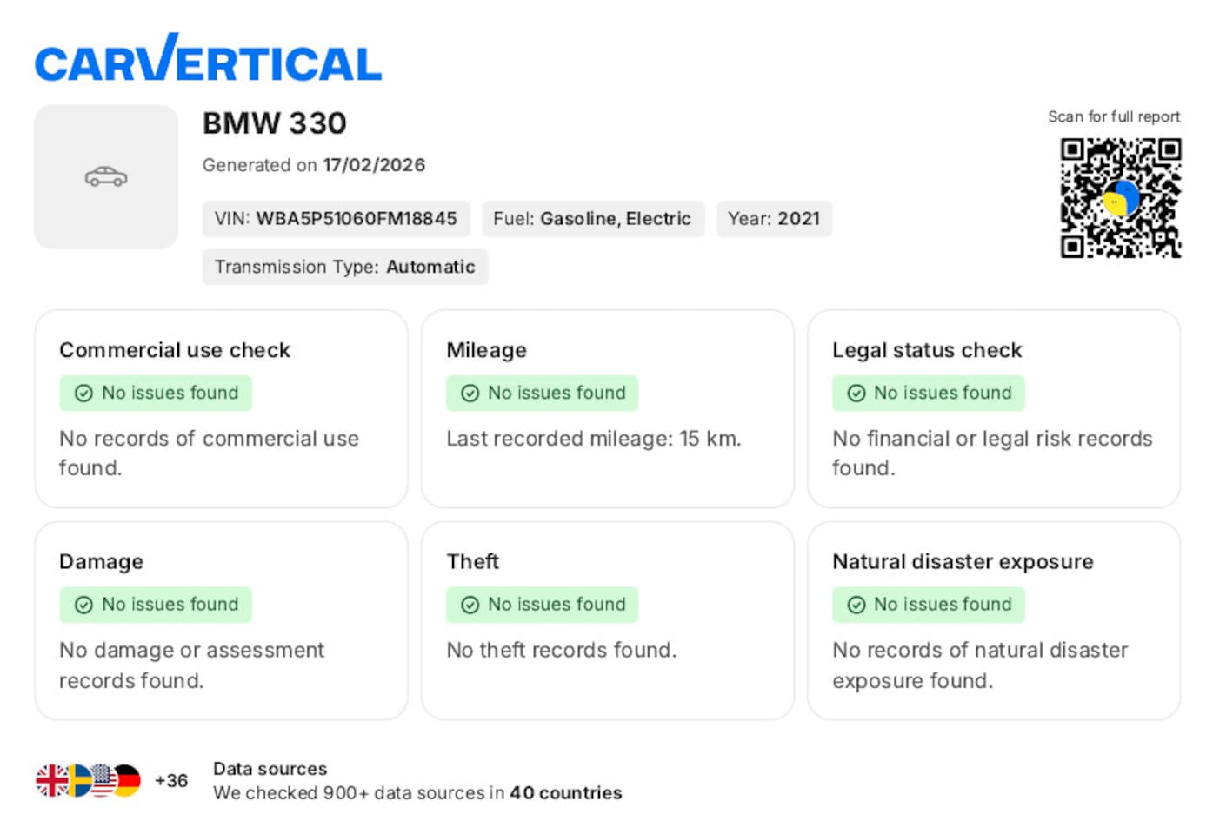The height and width of the screenshot is (834, 1213).
Task: Click check icon under Commercial use check
Action: tap(83, 394)
